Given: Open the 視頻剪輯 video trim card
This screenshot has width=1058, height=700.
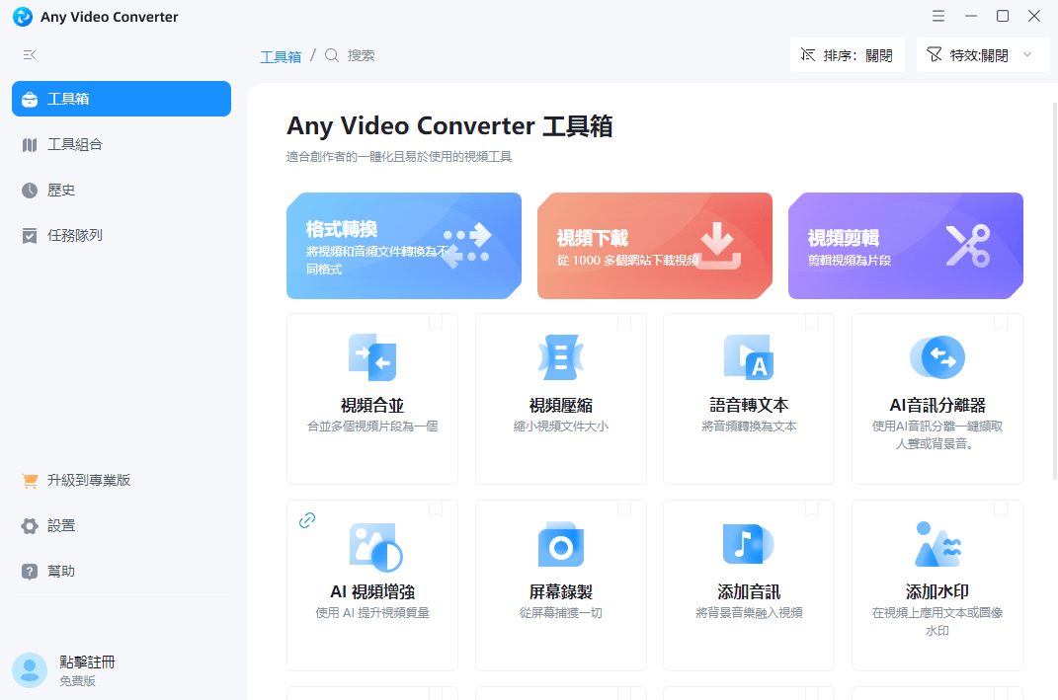Looking at the screenshot, I should coord(906,246).
